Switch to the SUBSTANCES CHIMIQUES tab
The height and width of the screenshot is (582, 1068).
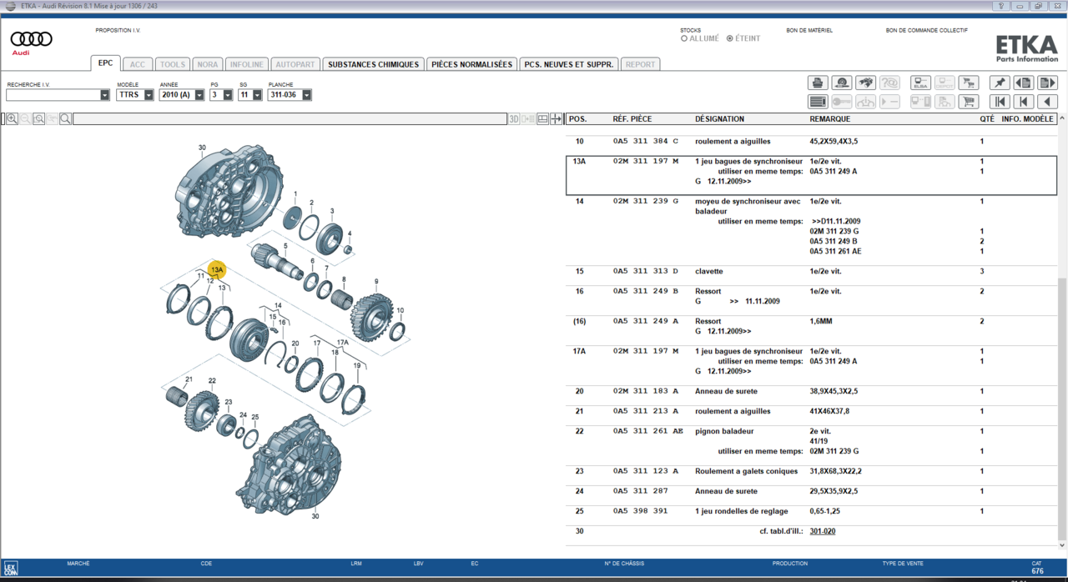373,63
